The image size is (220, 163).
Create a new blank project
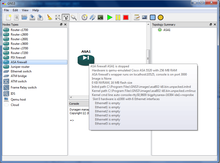coord(8,17)
